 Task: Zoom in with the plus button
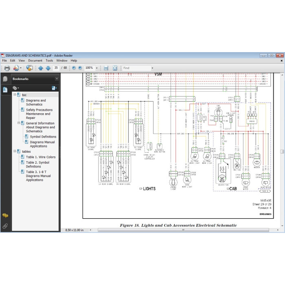(80, 68)
